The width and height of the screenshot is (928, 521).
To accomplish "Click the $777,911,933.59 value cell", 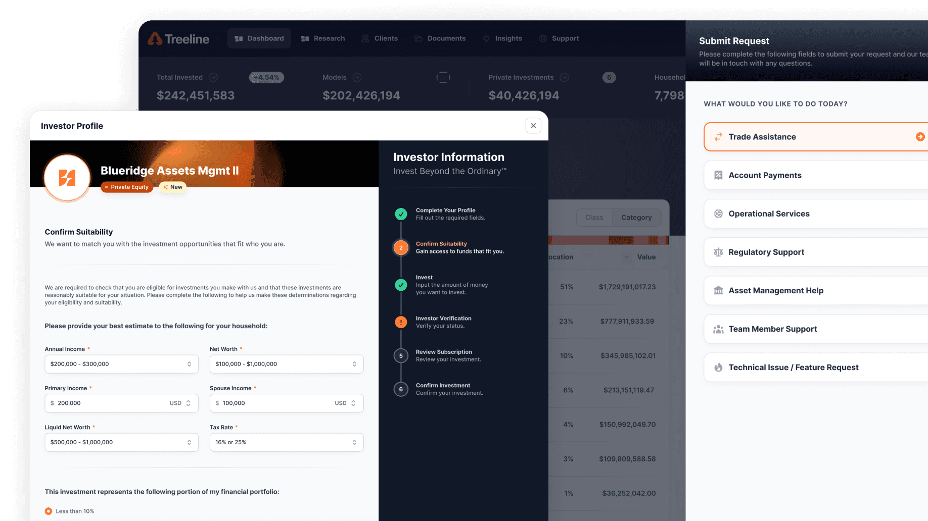I will (627, 321).
